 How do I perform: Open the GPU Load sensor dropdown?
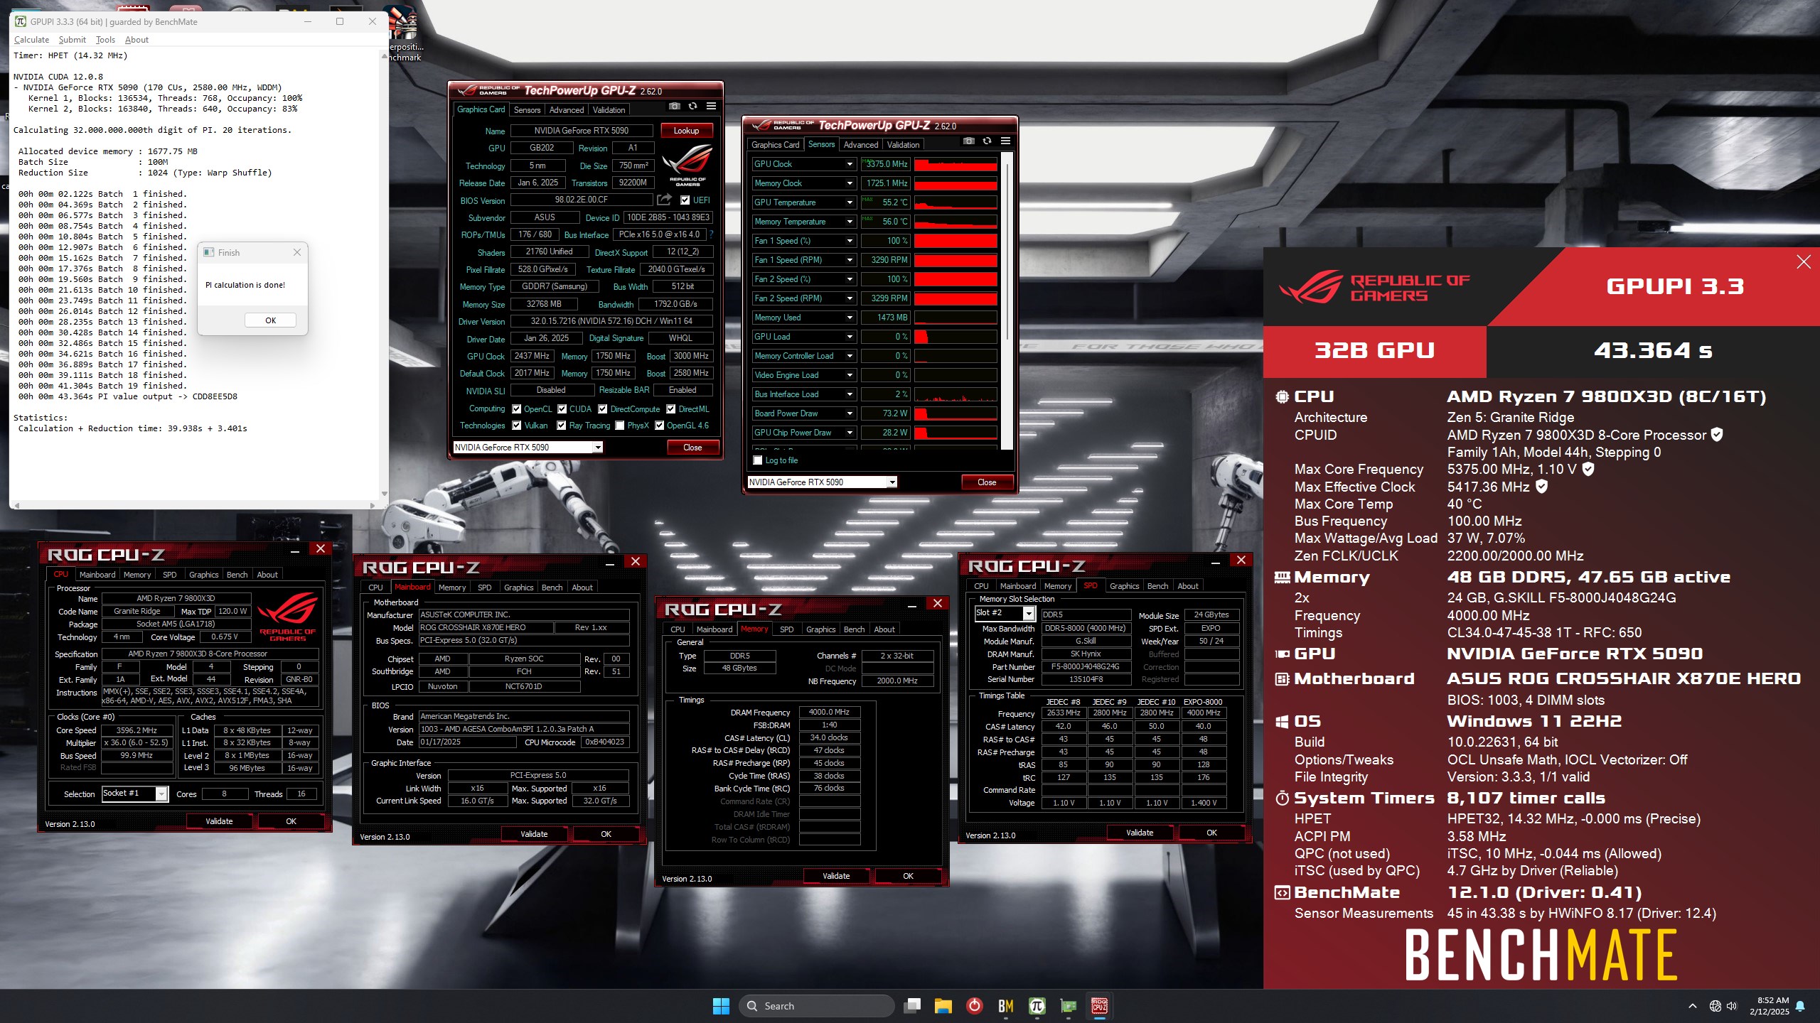tap(849, 337)
